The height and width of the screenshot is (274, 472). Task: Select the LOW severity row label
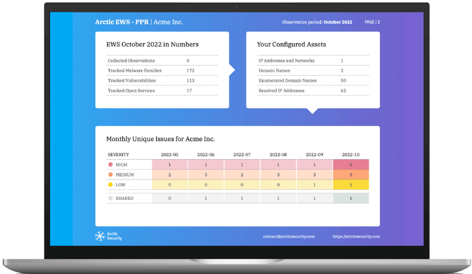coord(120,185)
